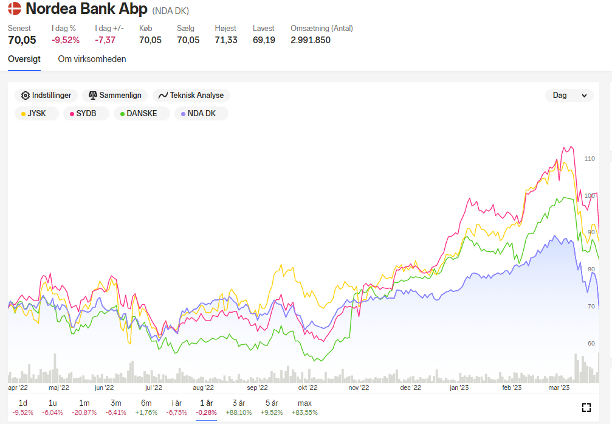Select the Oversigt tab
Viewport: 612px width, 424px height.
[x=24, y=59]
